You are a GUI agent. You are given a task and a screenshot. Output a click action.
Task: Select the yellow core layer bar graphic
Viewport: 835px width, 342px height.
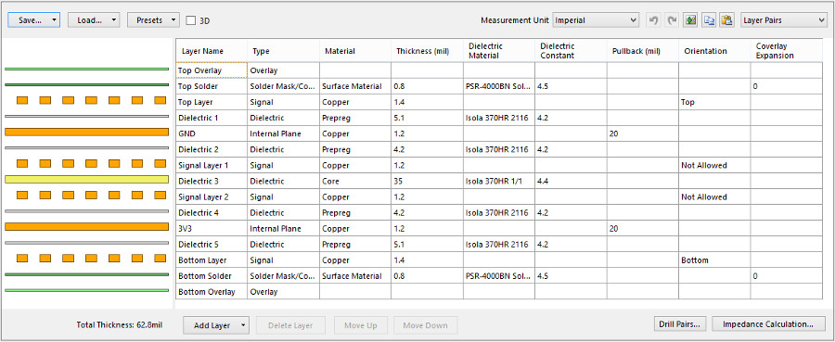point(87,179)
